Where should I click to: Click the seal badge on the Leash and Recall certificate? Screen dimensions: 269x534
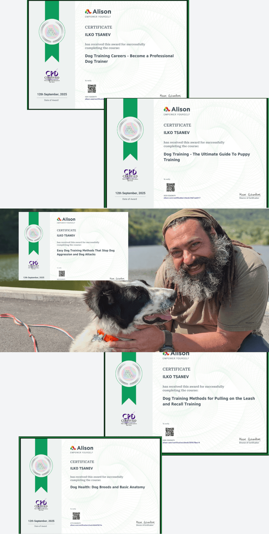(129, 374)
